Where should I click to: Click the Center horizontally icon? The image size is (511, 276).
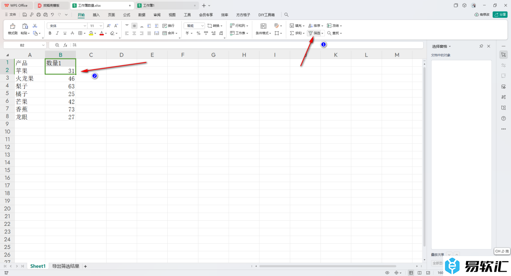134,33
